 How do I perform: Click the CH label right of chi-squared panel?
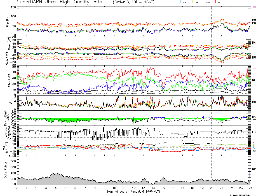254,102
